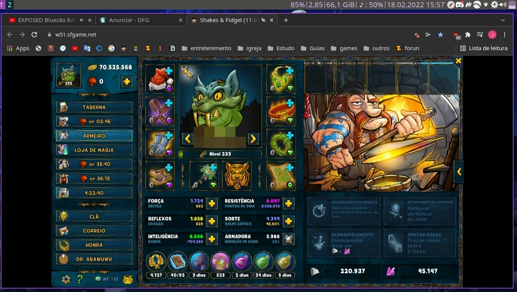This screenshot has height=292, width=517.
Task: Select the treasure map talisman slot
Action: point(281,176)
